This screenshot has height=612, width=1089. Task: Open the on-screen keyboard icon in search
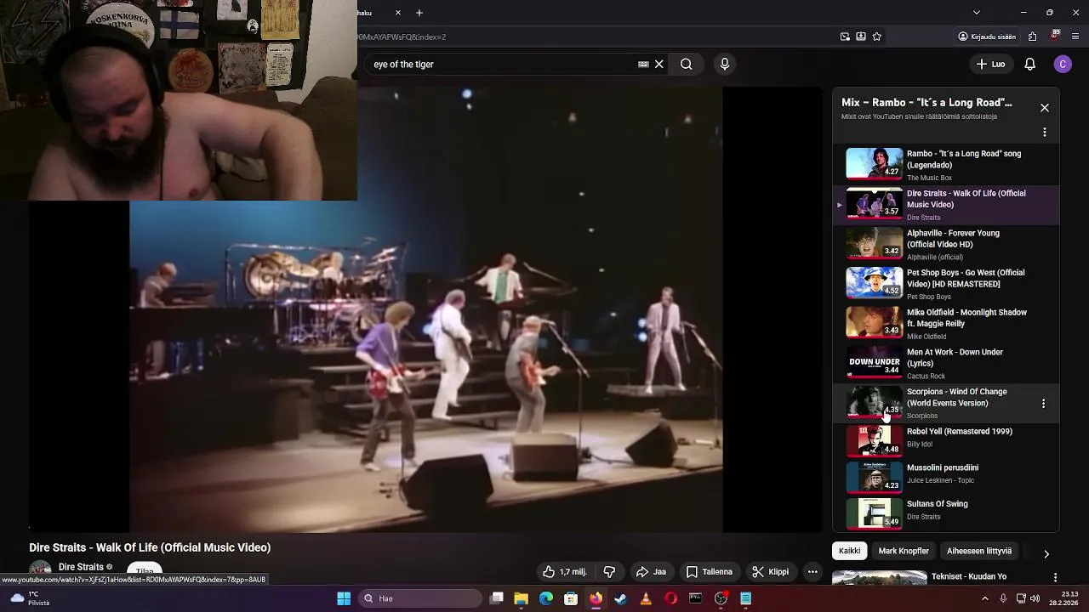tap(643, 64)
